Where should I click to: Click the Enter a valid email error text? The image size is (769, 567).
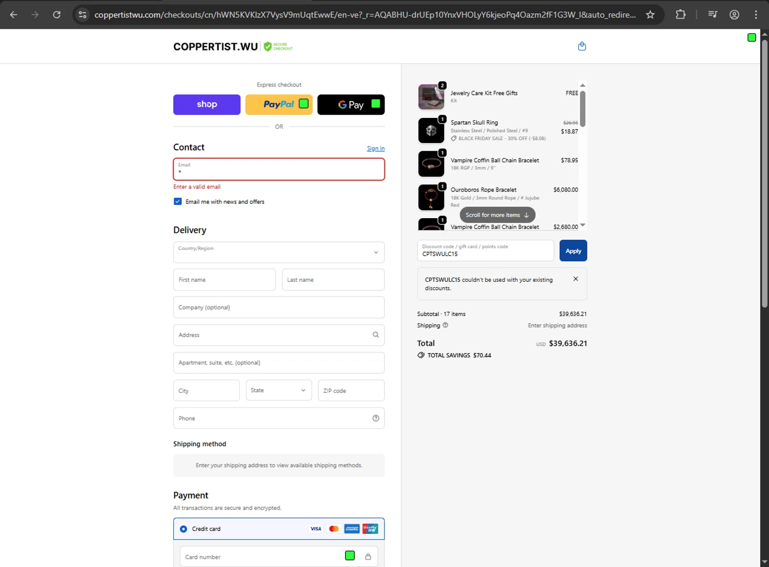coord(197,187)
